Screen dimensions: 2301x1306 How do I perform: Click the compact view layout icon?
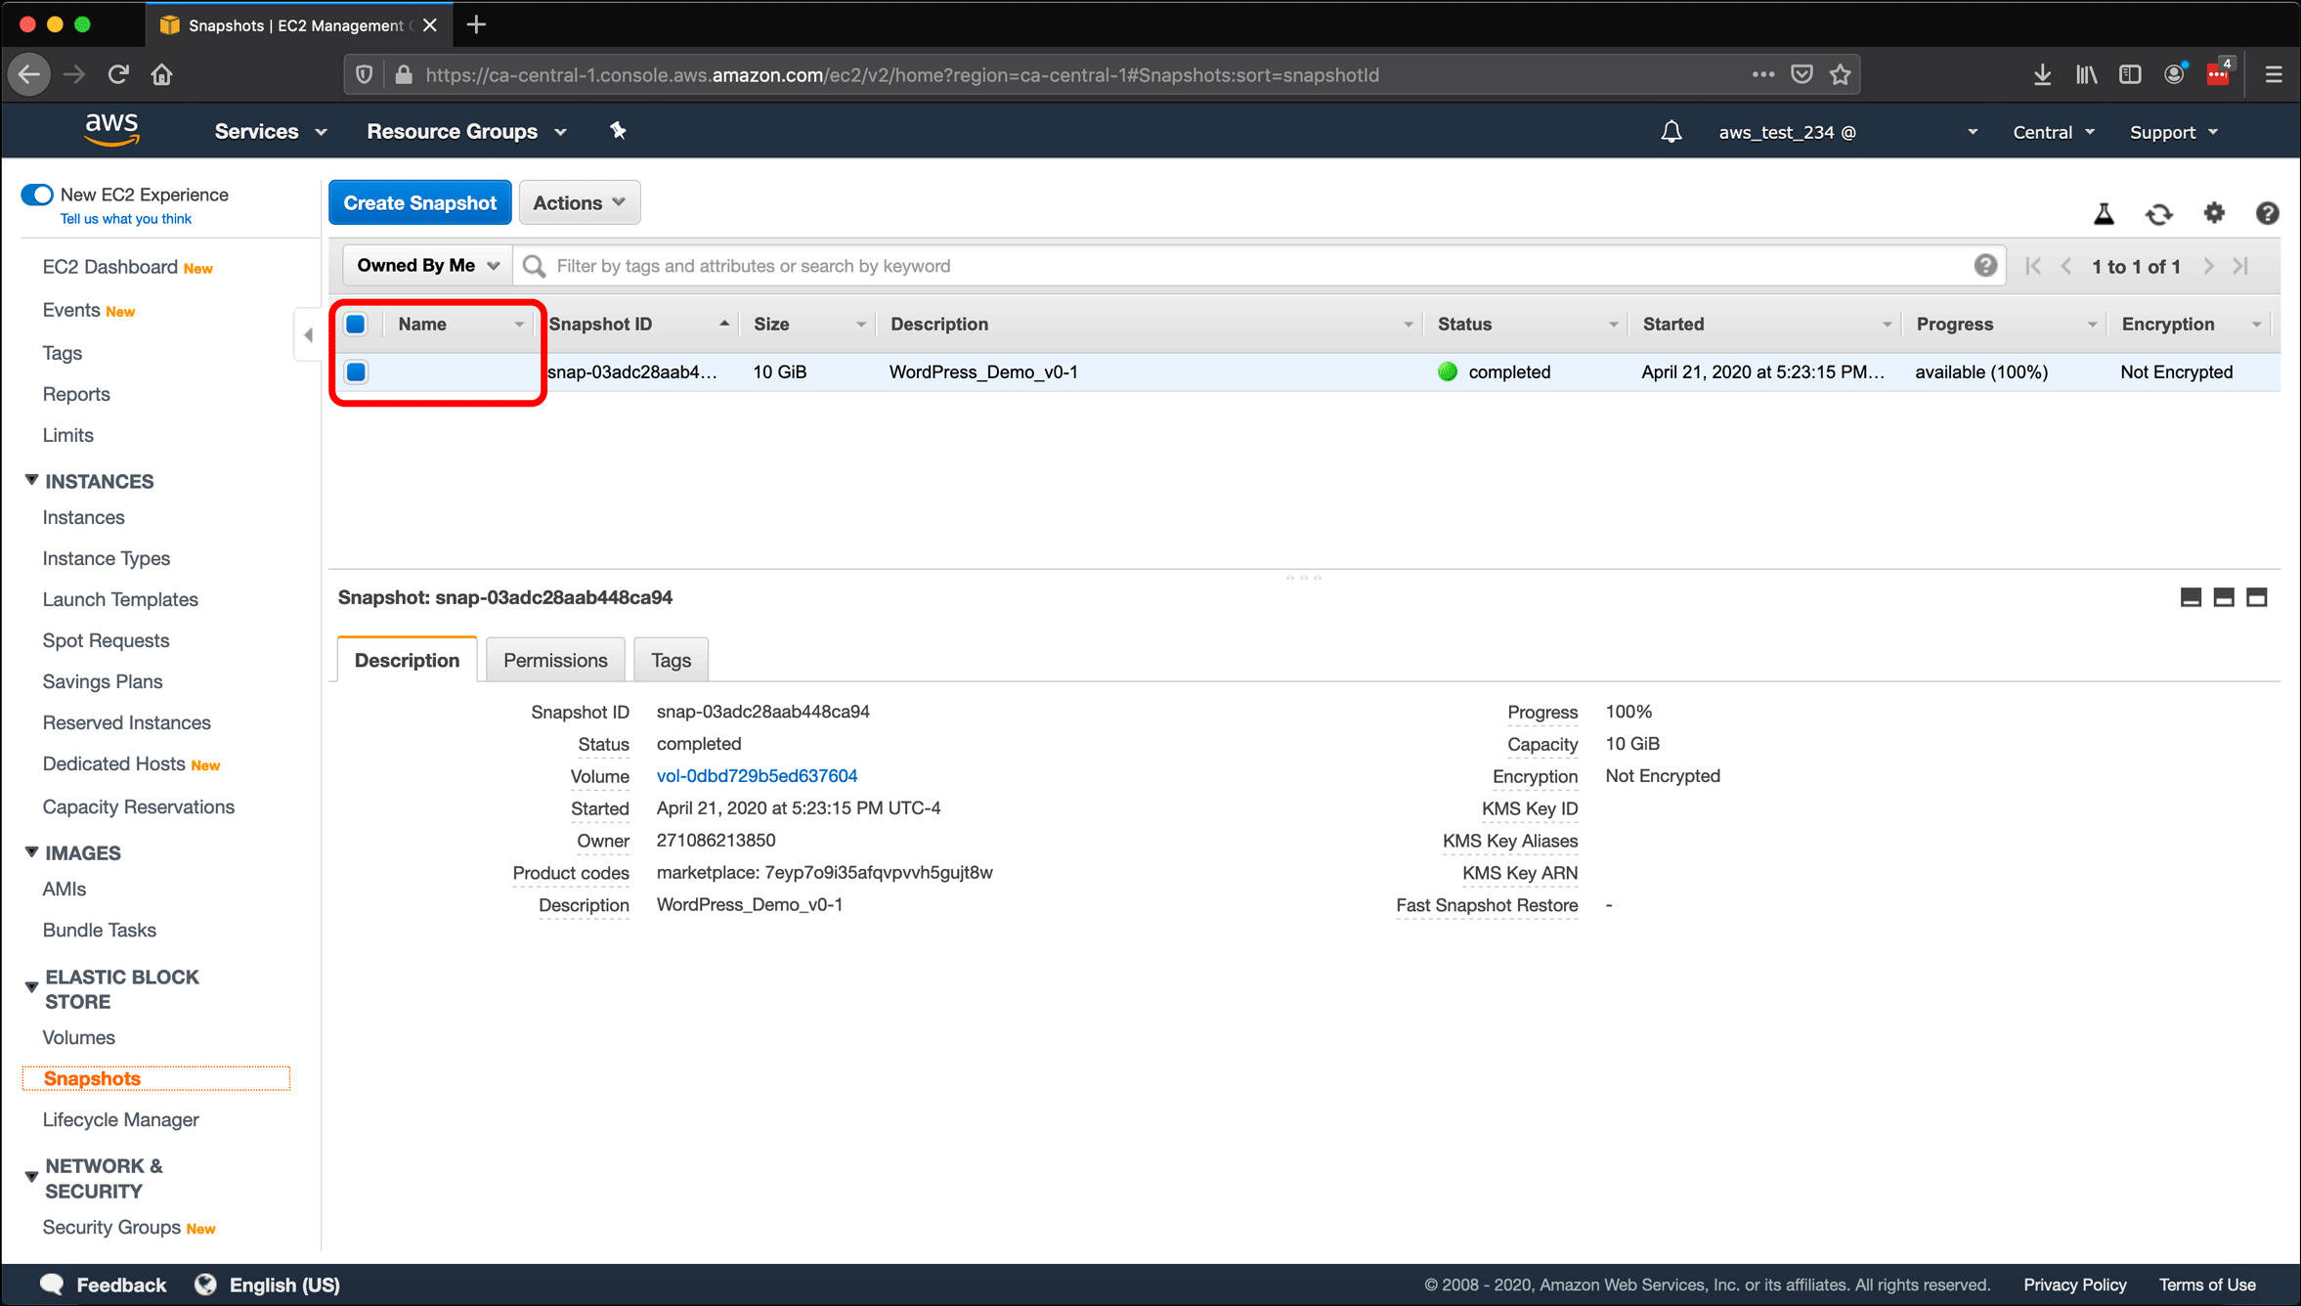[2193, 596]
